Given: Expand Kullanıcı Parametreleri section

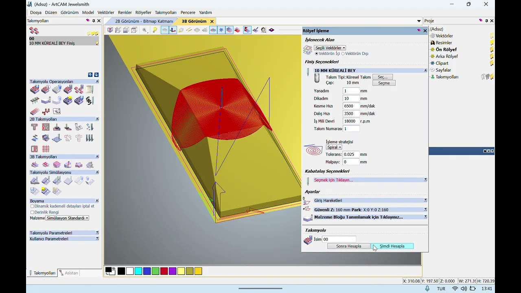Looking at the screenshot, I should point(97,239).
